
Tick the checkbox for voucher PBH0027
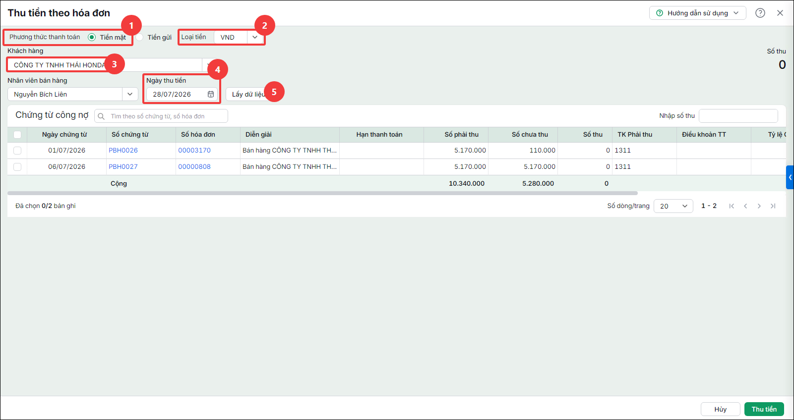(17, 167)
